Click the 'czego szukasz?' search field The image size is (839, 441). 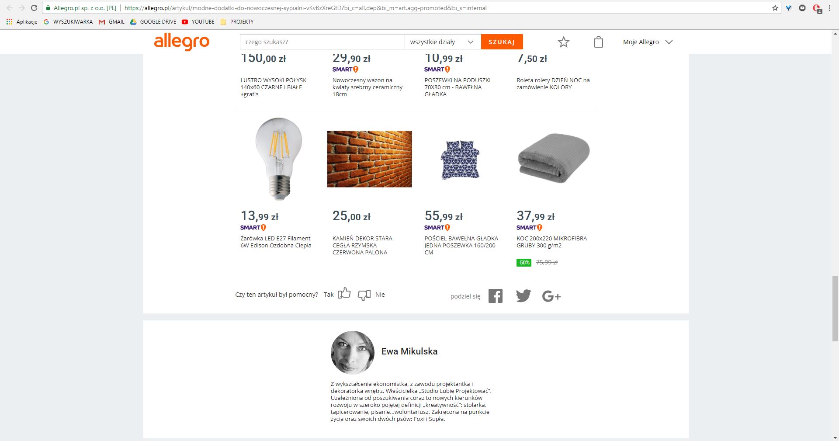coord(322,42)
